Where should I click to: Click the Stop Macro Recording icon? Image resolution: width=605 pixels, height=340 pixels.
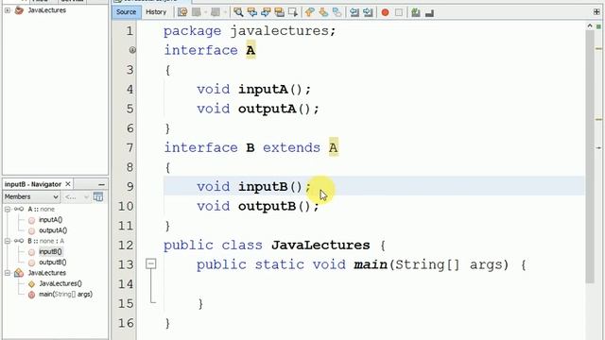click(x=399, y=12)
